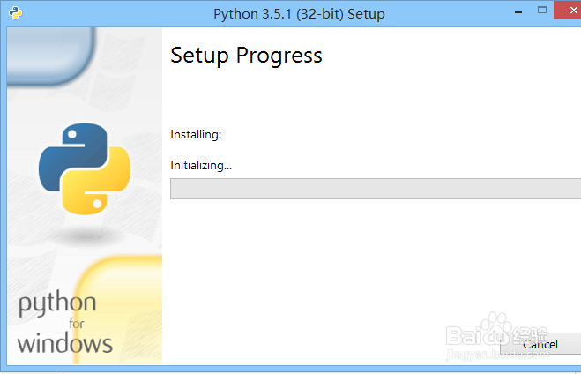Close the Python 3.5.1 Setup window
This screenshot has width=581, height=374.
pos(569,10)
